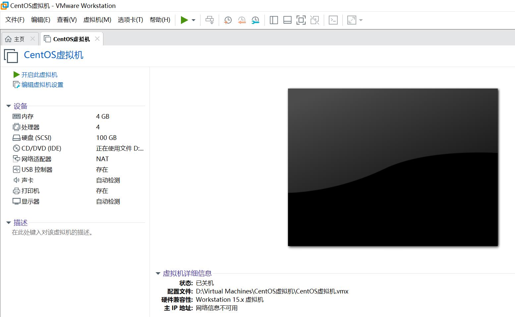This screenshot has height=317, width=515.
Task: Click the USB icon beside USB 控制器
Action: point(16,169)
